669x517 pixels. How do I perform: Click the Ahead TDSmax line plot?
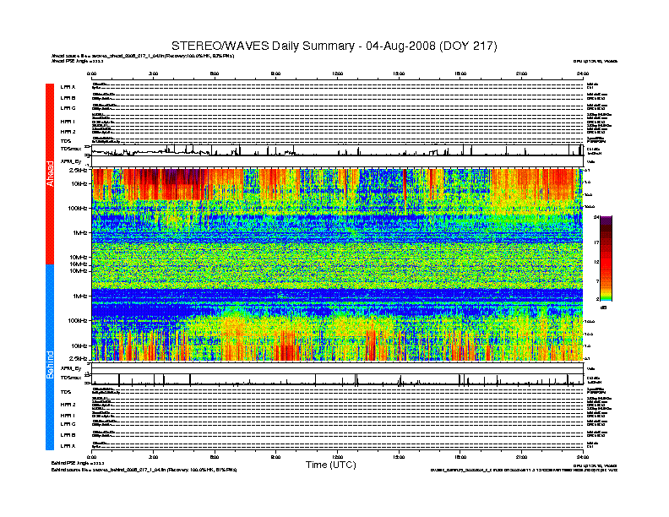[x=338, y=150]
